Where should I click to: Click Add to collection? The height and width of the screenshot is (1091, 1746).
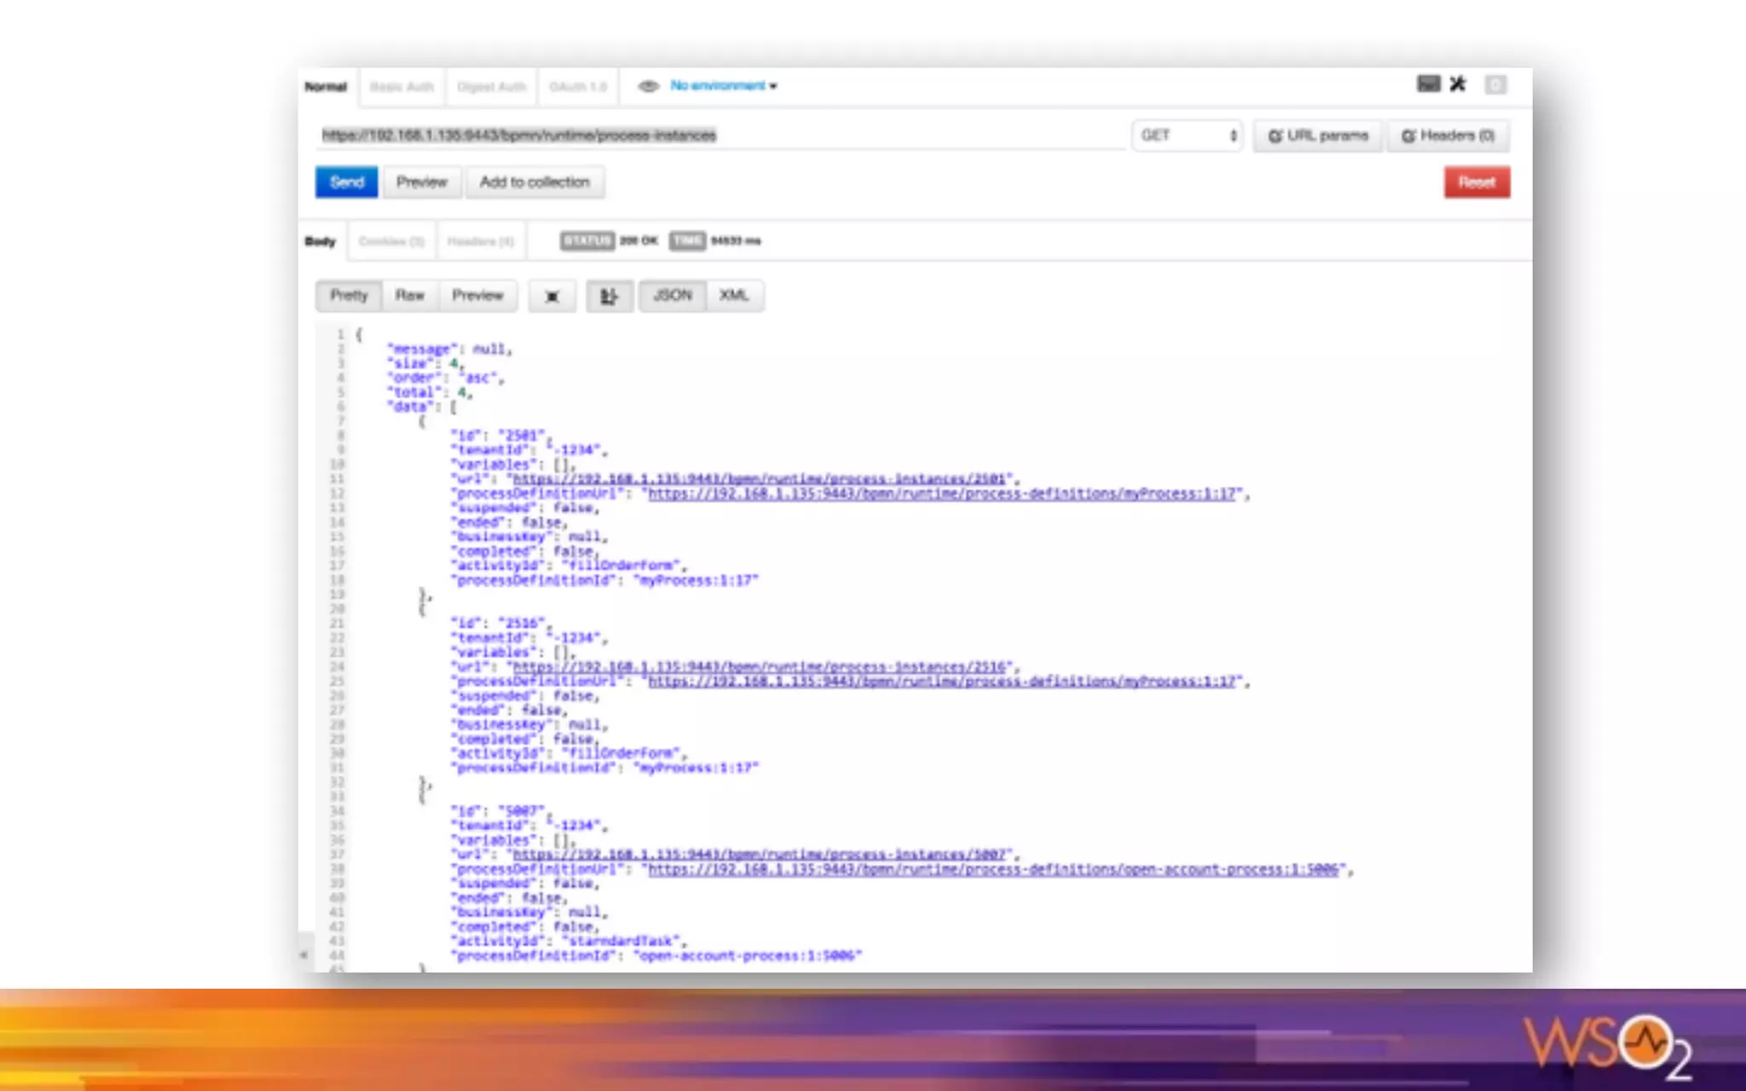535,182
